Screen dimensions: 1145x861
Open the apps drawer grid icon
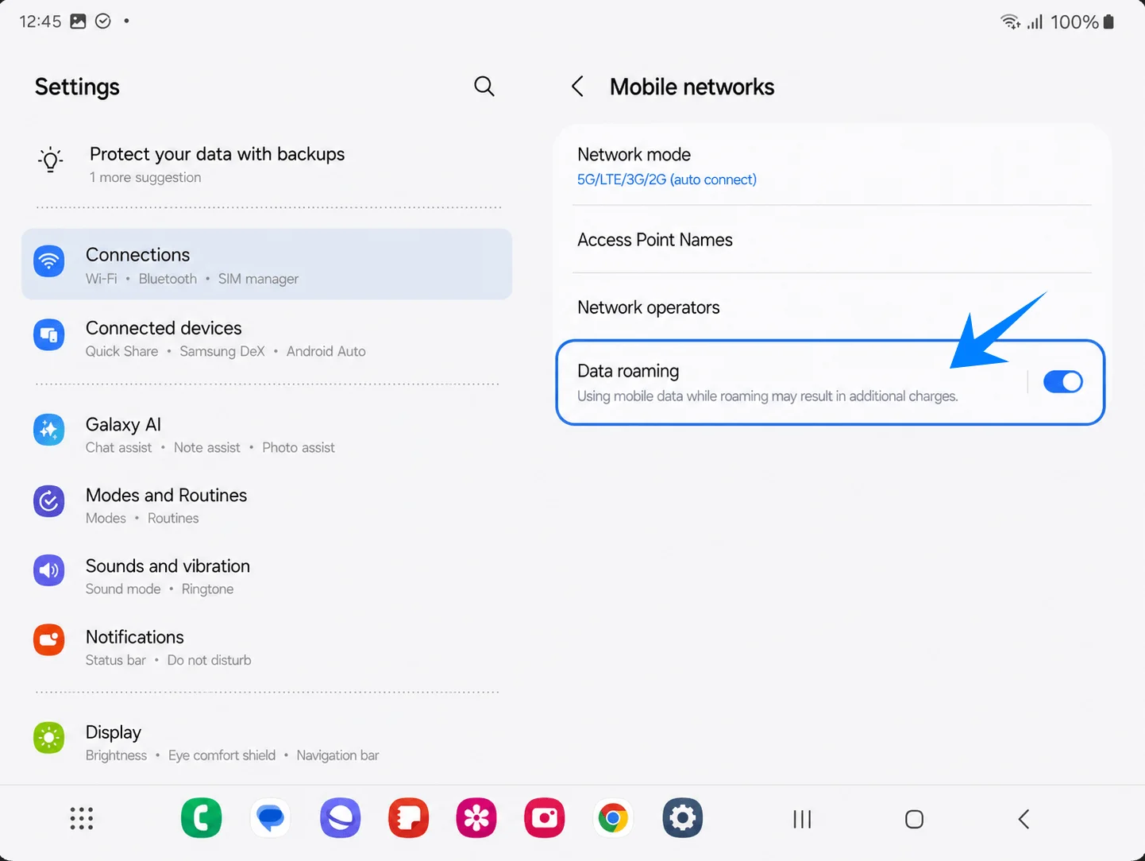81,818
